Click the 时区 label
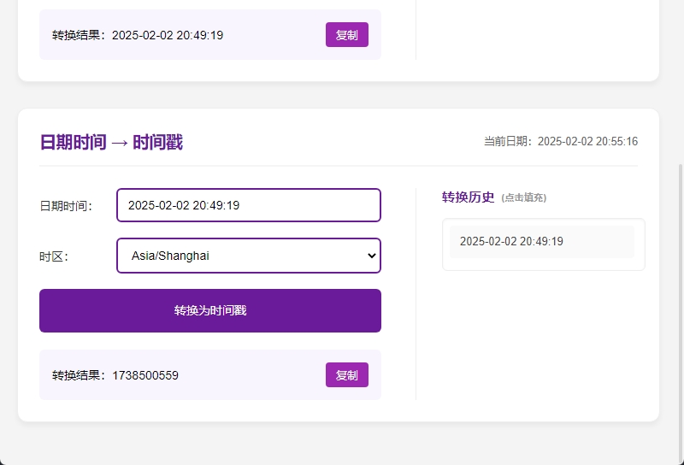The image size is (684, 465). 54,256
